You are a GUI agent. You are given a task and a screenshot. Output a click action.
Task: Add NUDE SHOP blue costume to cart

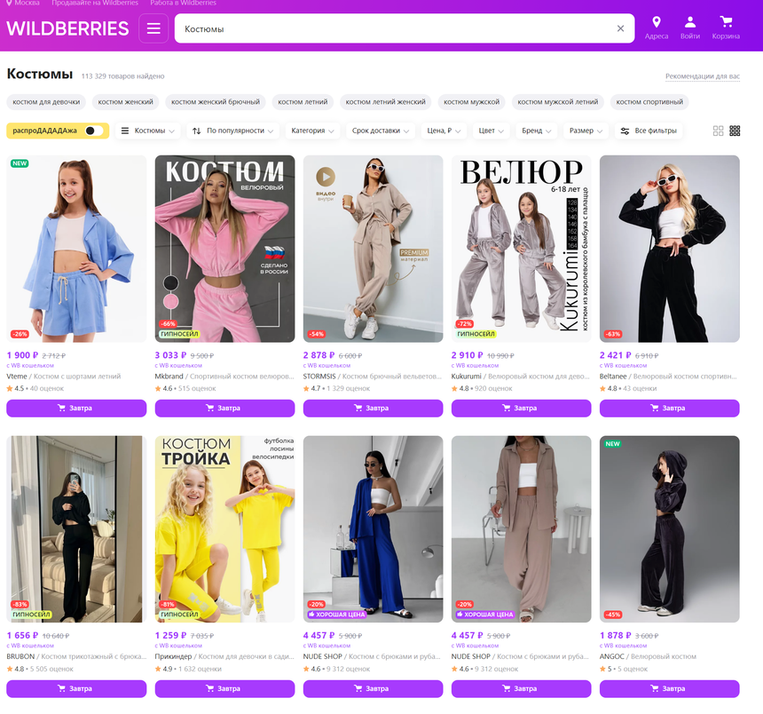374,688
